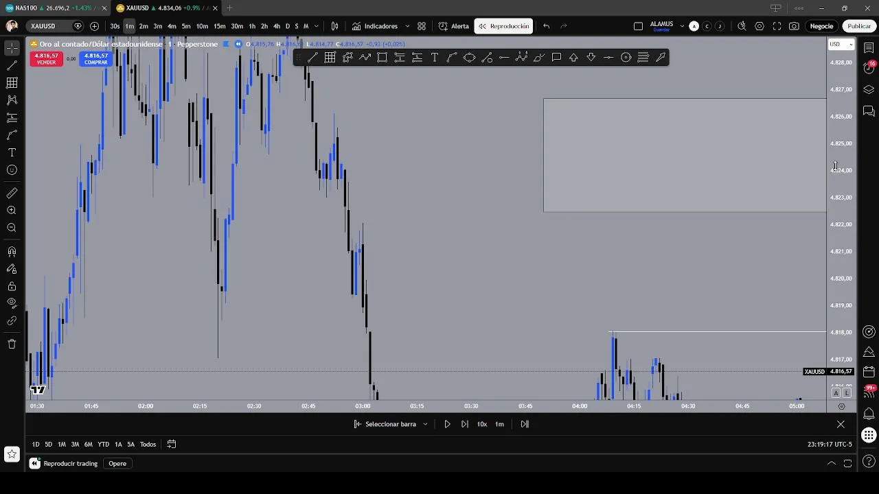Enter fullscreen mode

pos(777,26)
